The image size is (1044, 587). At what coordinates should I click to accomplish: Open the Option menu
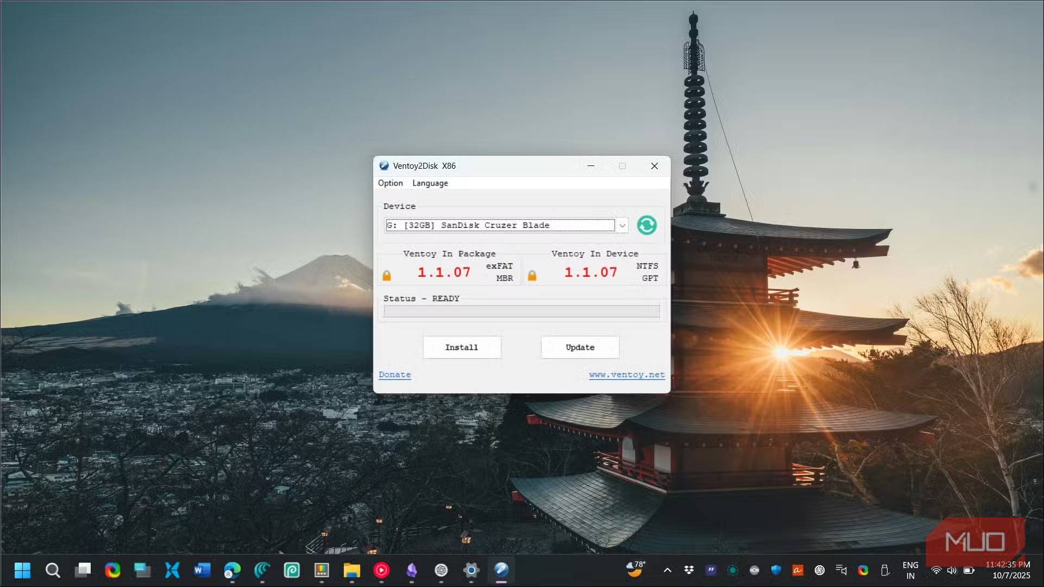[390, 183]
